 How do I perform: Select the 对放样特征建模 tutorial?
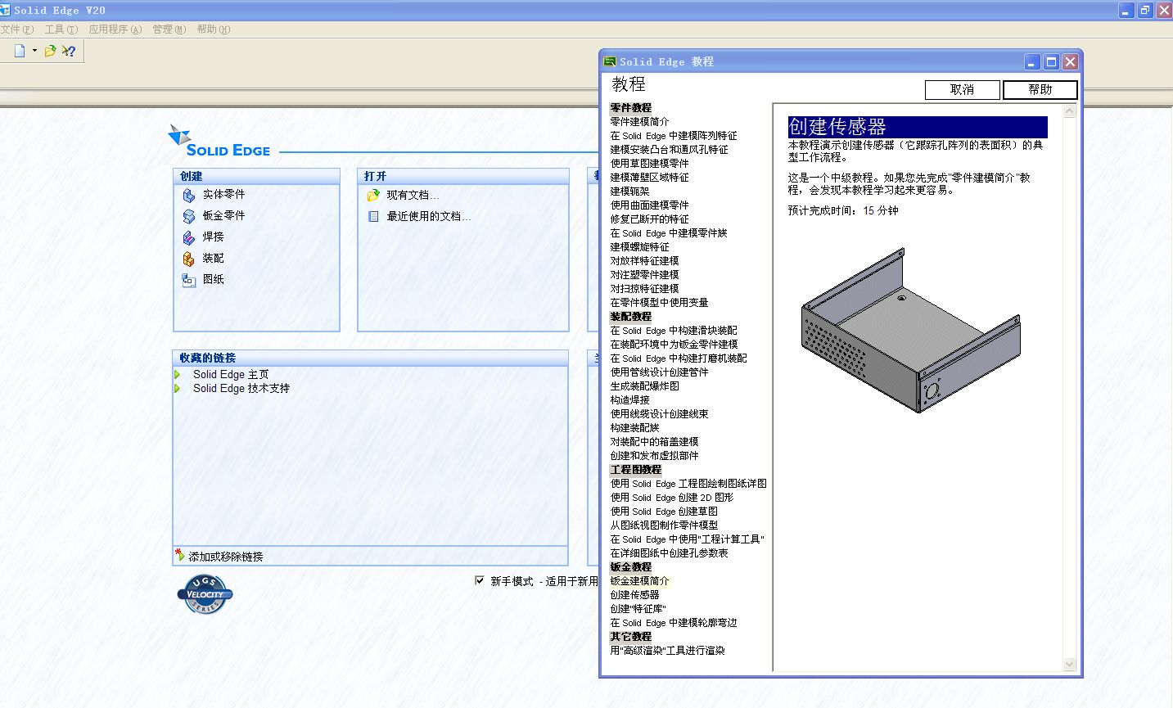644,261
